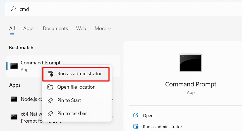Click the pin icon beside Pin to taskbar
Viewport: 242px width, 131px height.
click(x=50, y=114)
